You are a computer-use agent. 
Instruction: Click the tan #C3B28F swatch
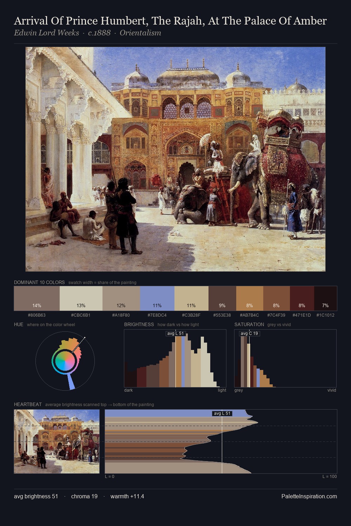(x=191, y=298)
